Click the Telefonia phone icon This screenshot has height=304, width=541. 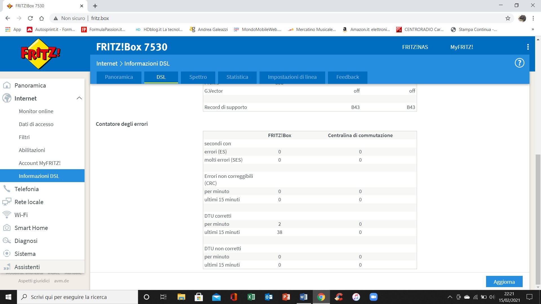coord(7,189)
